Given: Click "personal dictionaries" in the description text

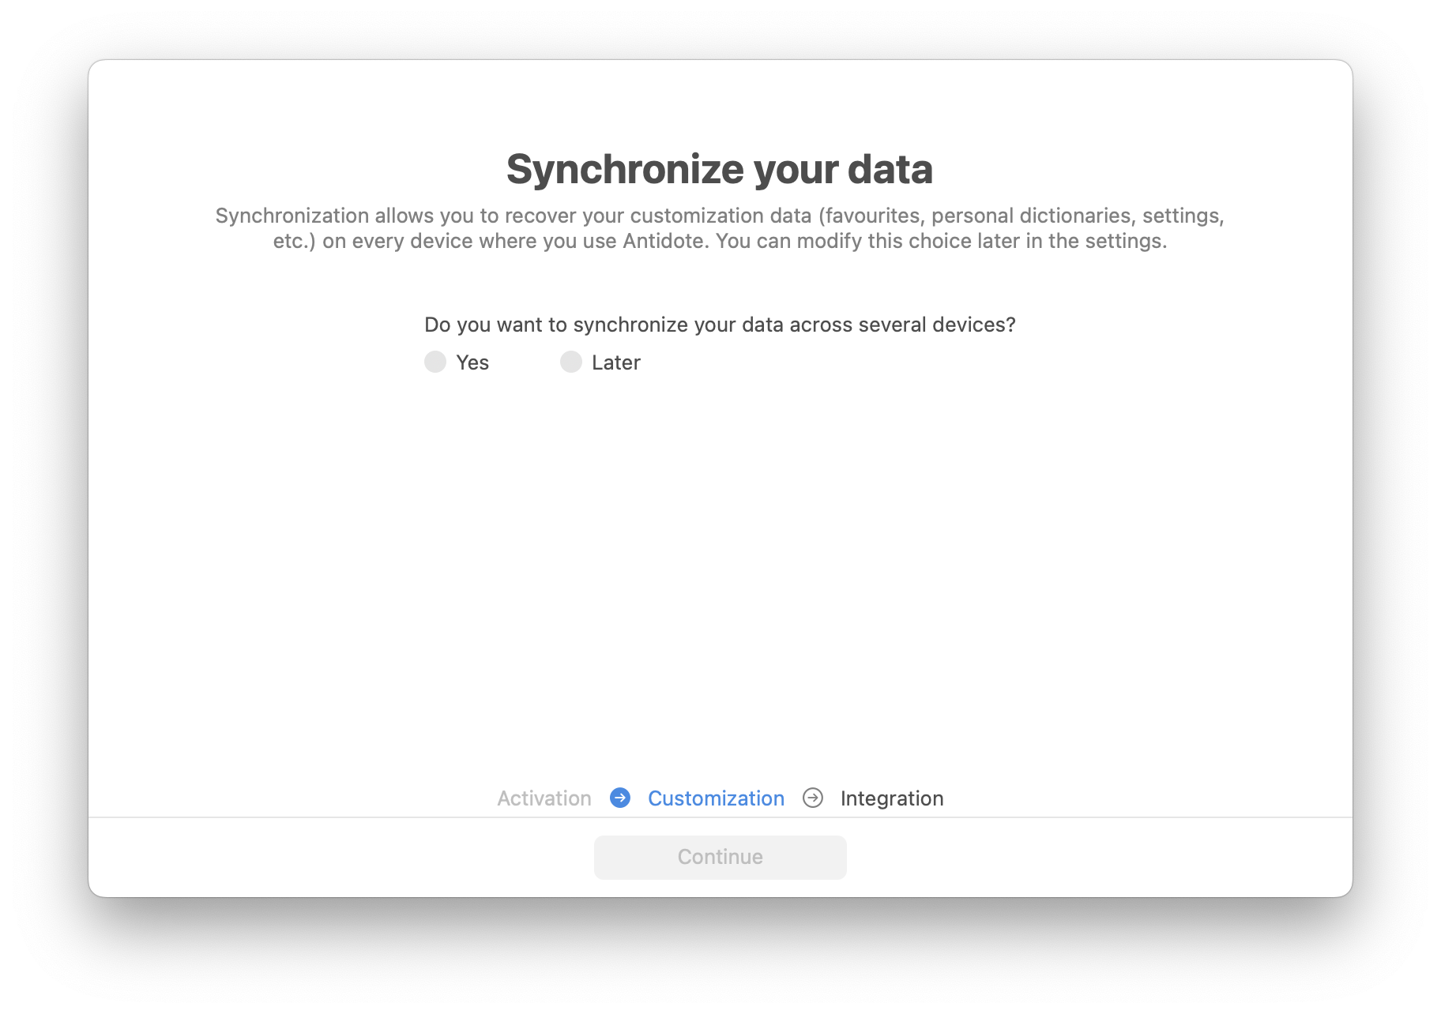Looking at the screenshot, I should click(1033, 216).
